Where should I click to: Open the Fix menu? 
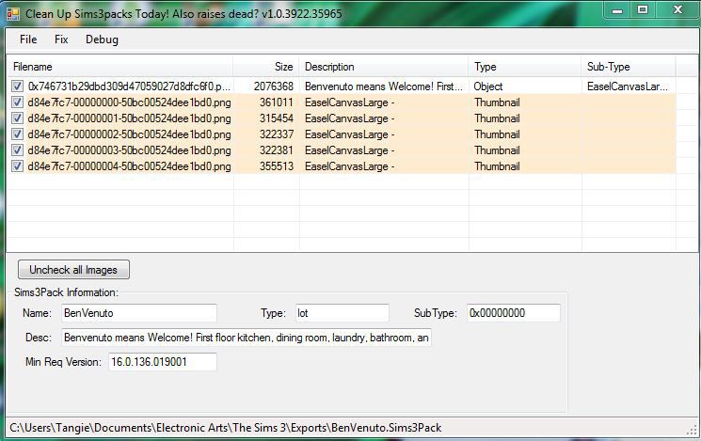coord(61,39)
